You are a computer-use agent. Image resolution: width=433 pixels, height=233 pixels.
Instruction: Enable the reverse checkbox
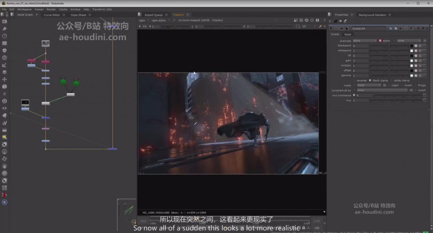pyautogui.click(x=354, y=80)
